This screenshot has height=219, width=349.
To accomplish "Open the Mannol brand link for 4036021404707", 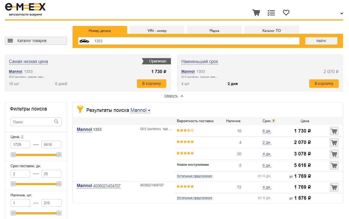I will pyautogui.click(x=84, y=186).
